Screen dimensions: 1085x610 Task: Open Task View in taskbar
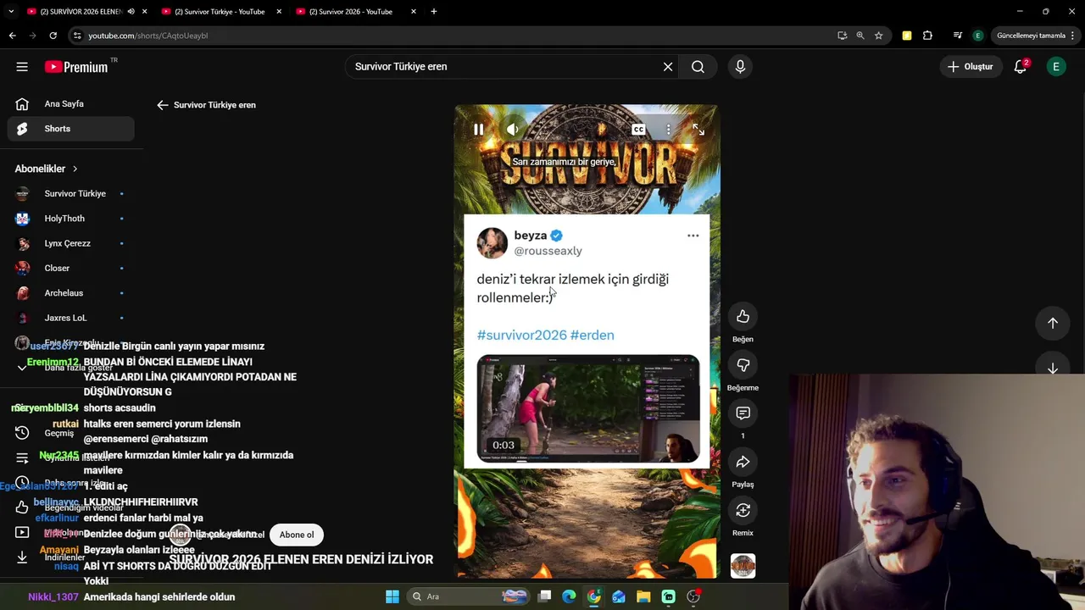545,596
